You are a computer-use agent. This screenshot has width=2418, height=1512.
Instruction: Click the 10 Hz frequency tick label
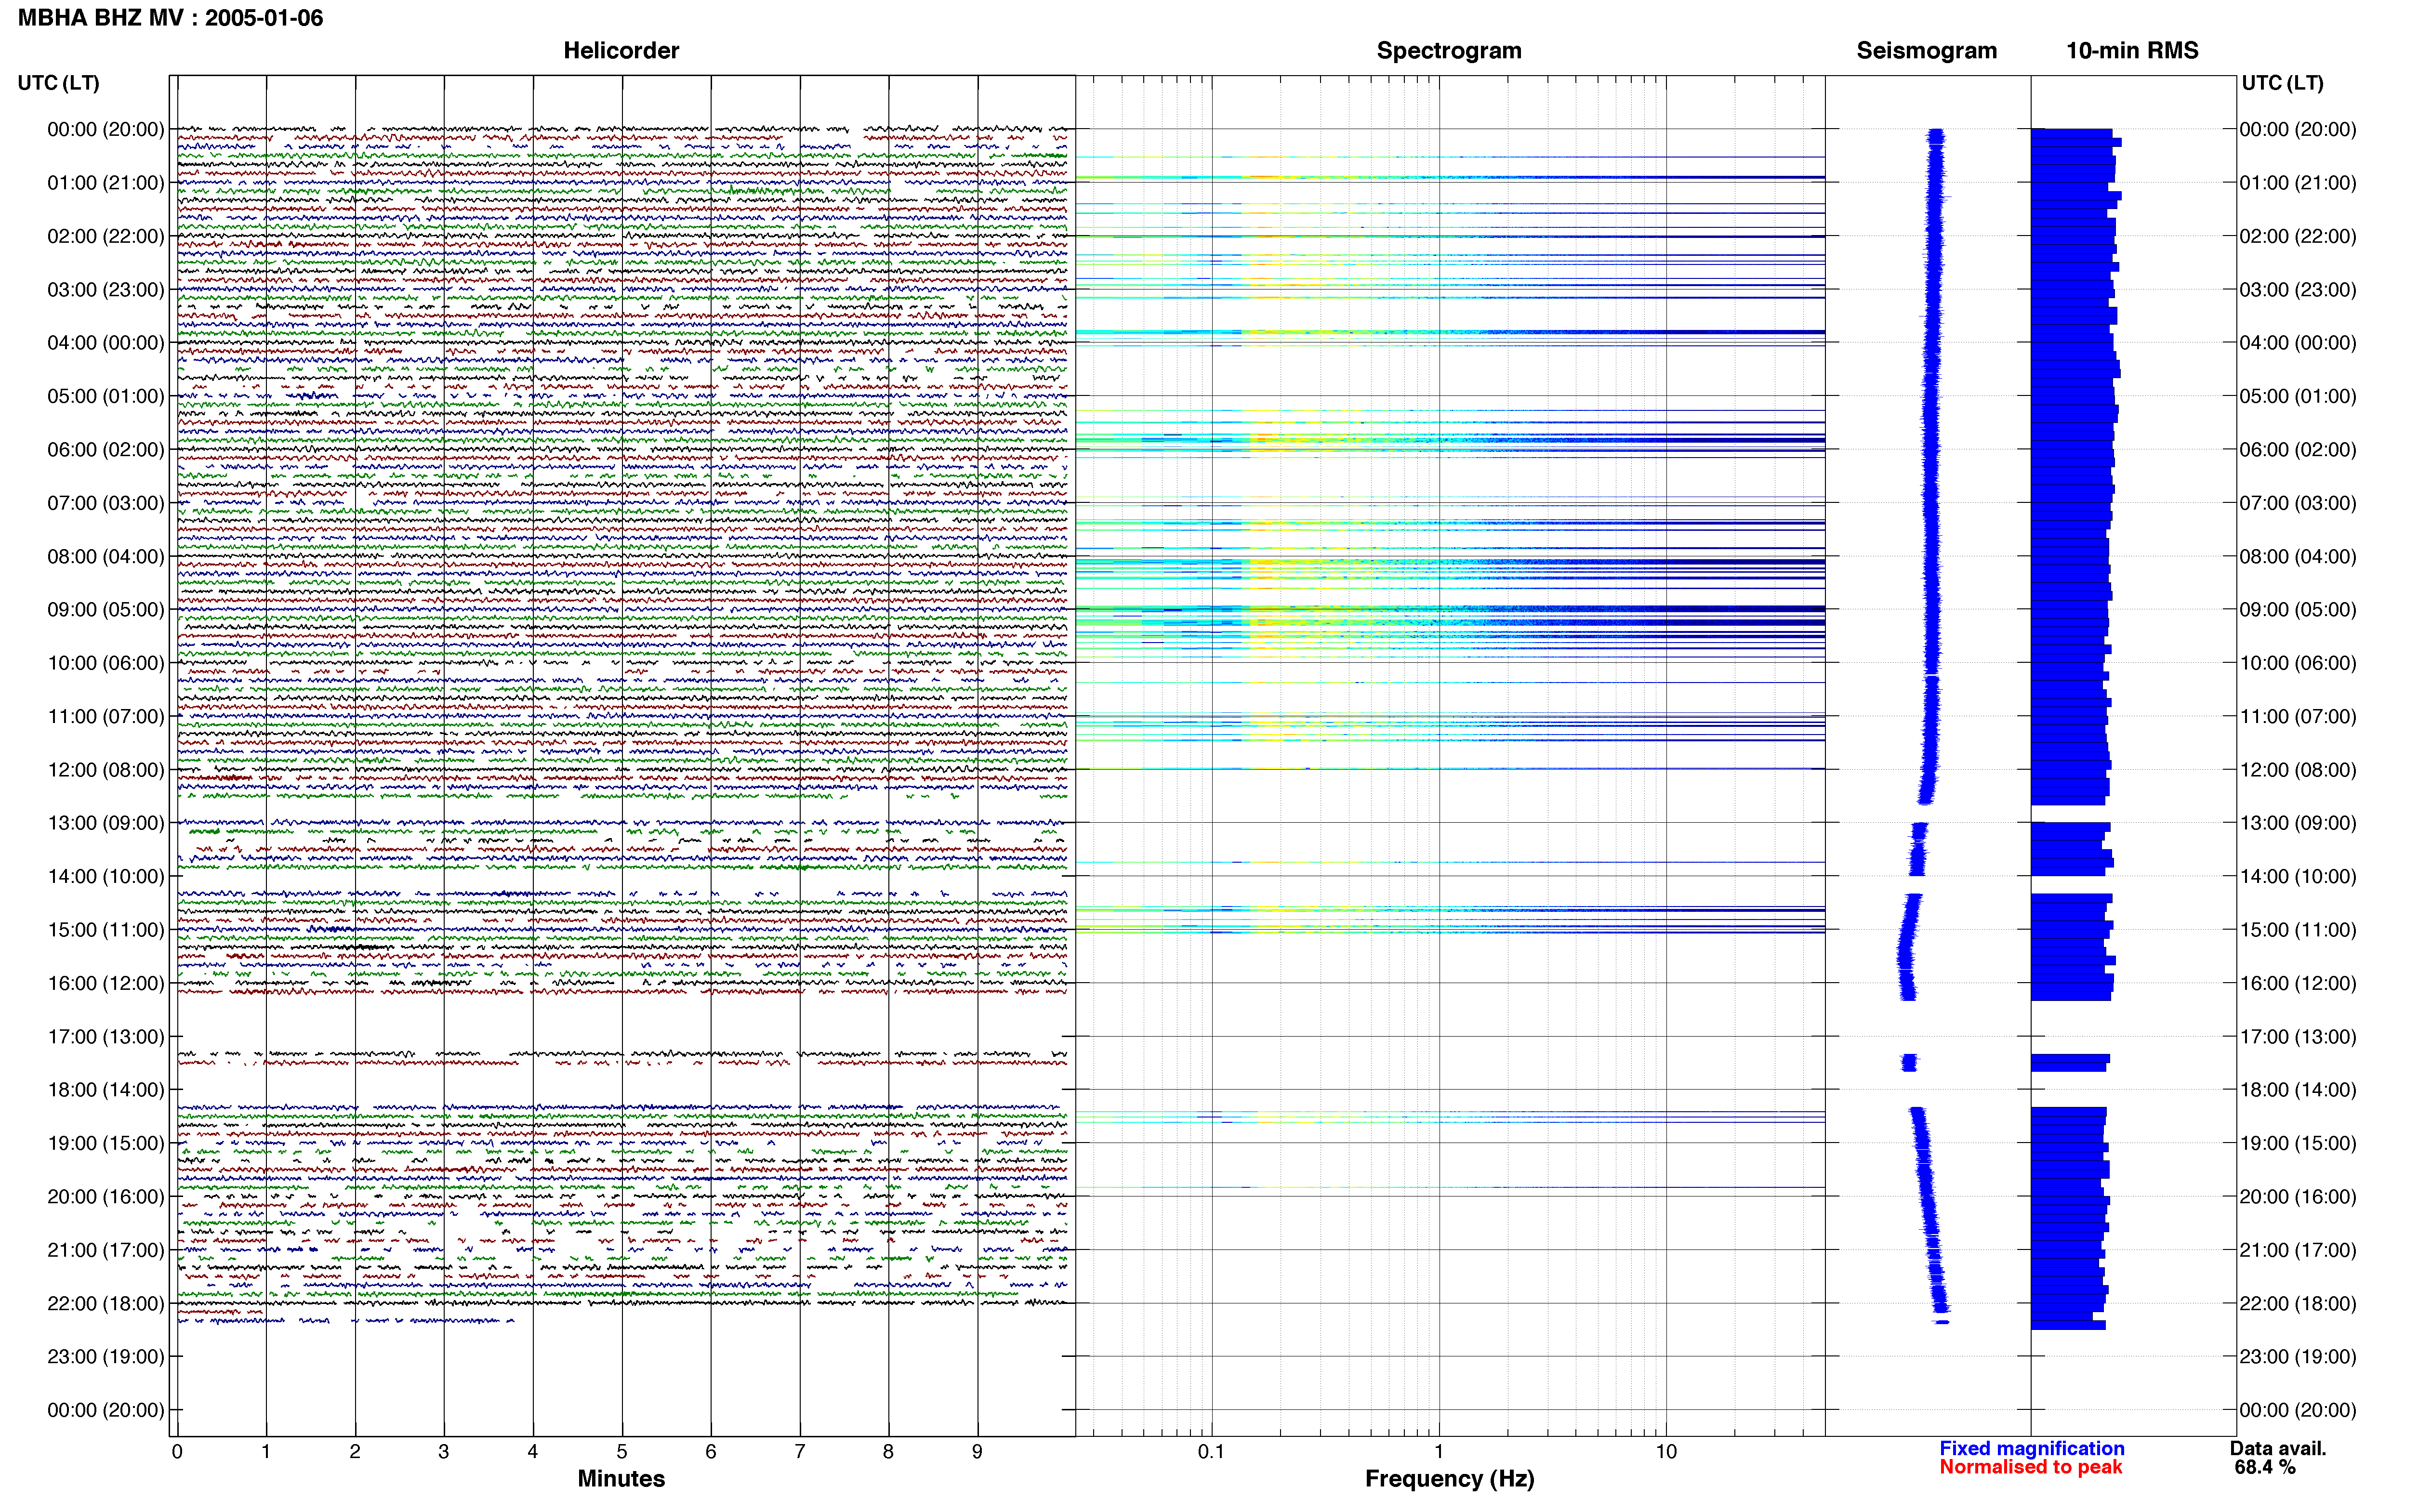[x=1666, y=1452]
